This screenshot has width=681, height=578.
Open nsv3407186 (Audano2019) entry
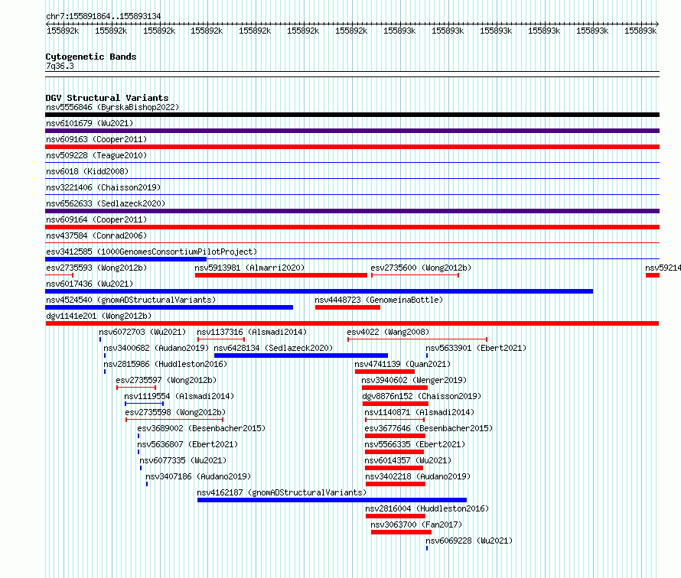(x=198, y=476)
